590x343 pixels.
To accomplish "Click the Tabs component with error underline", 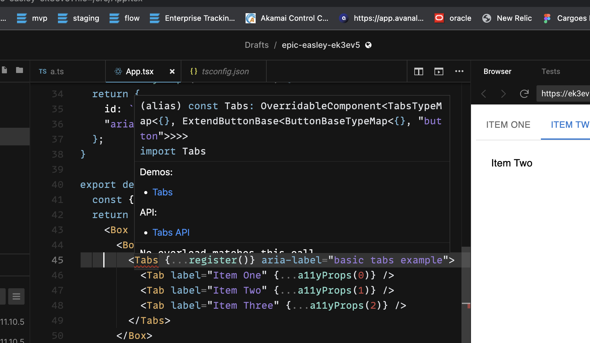I will (x=146, y=260).
